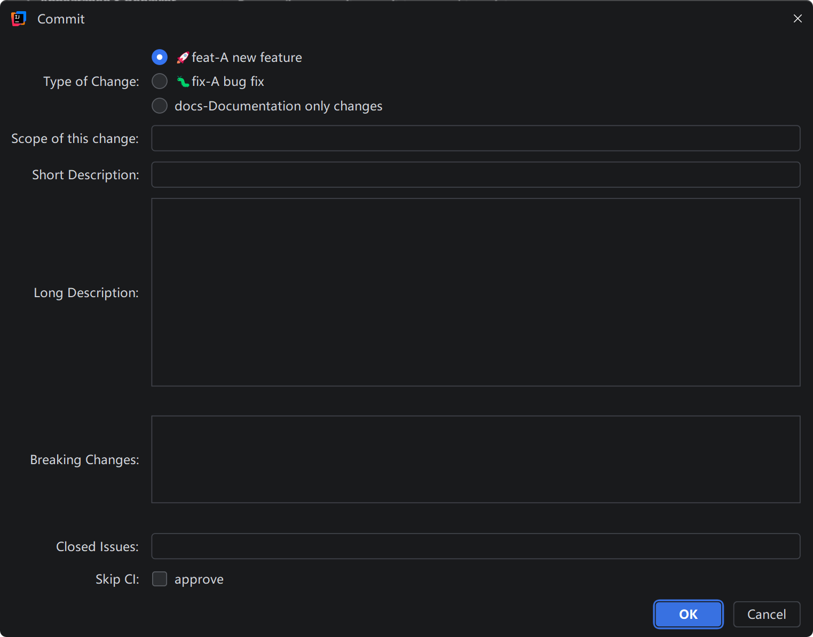
Task: Close the Commit dialog with the X
Action: [798, 18]
